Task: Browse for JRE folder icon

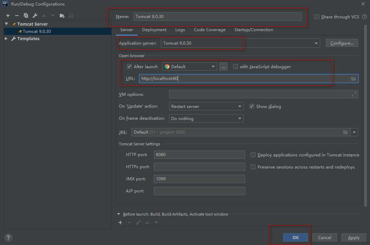Action: (345, 132)
